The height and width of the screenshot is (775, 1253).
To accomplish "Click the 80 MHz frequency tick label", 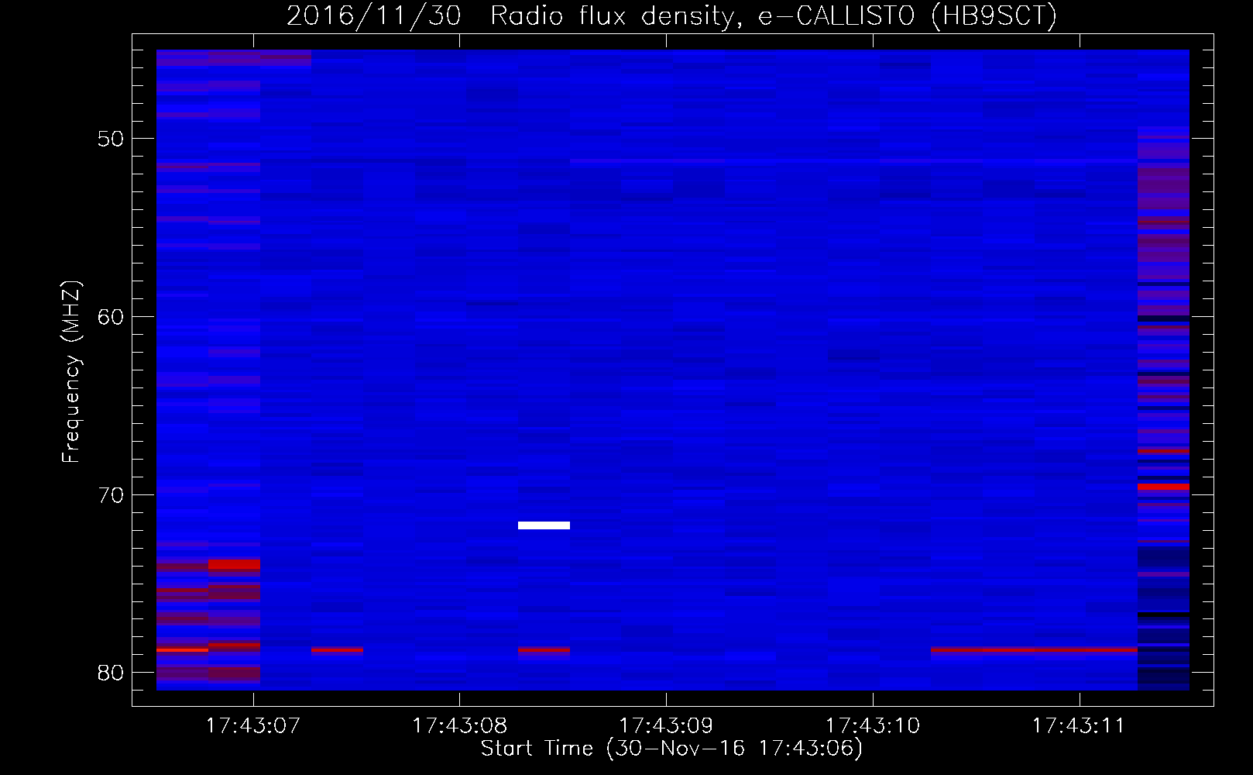I will pyautogui.click(x=111, y=673).
